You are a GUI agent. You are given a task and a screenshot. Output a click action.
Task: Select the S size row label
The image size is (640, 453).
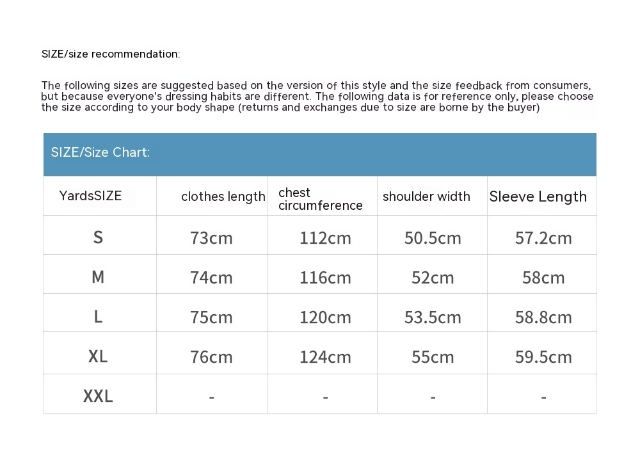(x=98, y=237)
